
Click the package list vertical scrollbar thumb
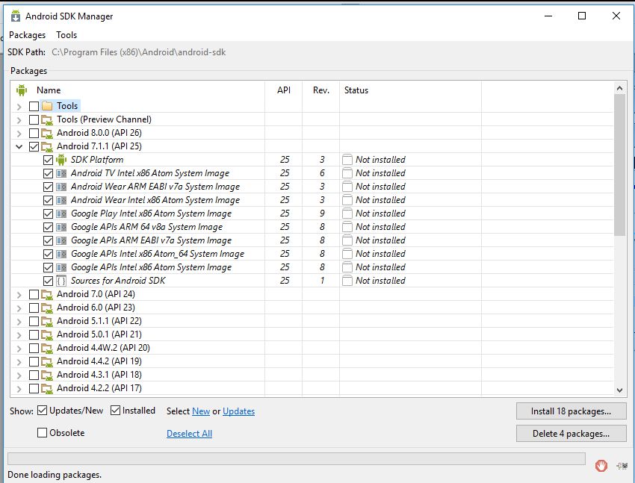[x=619, y=164]
